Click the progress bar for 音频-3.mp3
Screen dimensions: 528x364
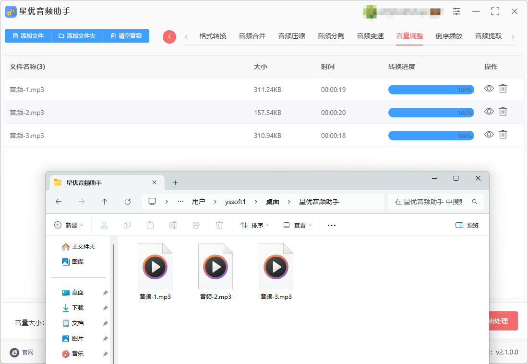(x=431, y=136)
